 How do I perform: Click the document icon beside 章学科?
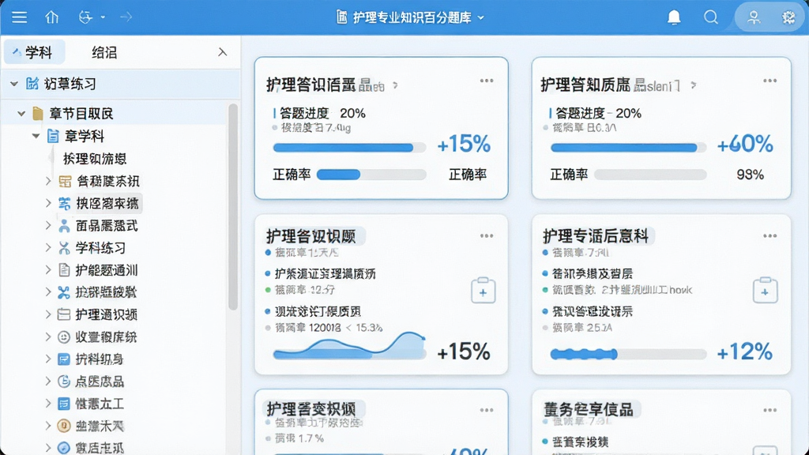pyautogui.click(x=53, y=136)
